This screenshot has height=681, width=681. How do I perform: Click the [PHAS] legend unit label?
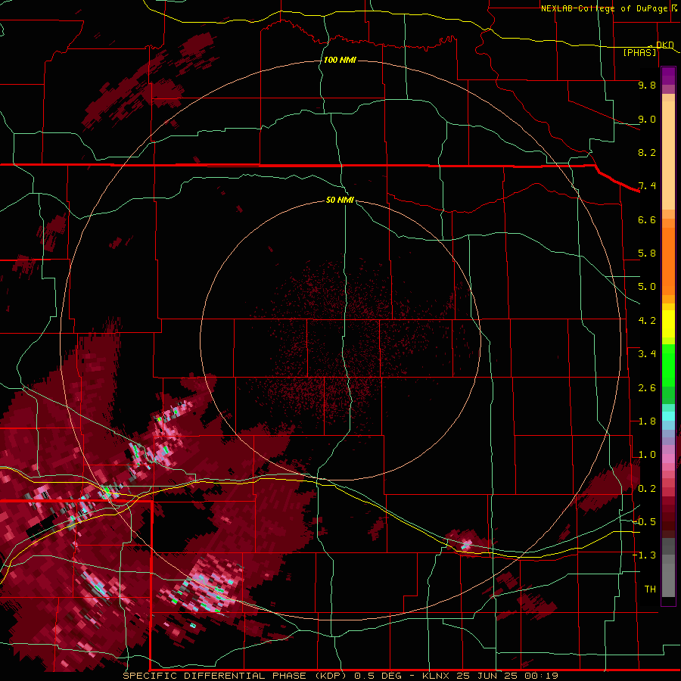[x=639, y=52]
